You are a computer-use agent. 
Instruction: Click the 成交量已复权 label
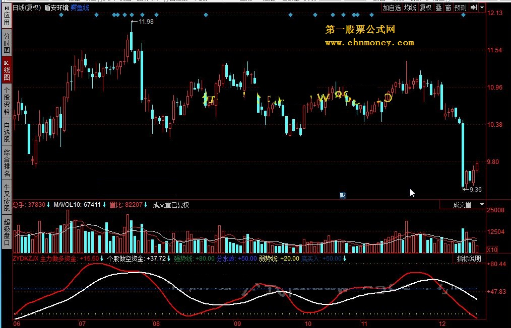[x=171, y=205]
